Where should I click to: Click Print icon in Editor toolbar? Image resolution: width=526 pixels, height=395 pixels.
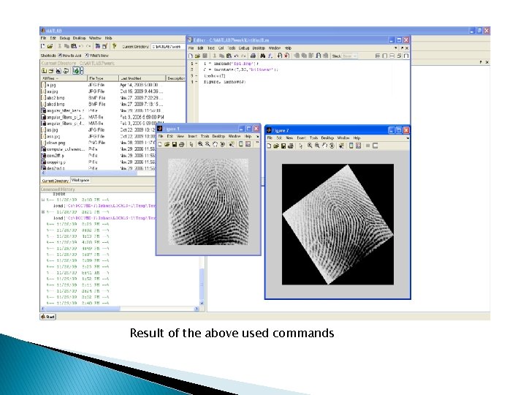tap(254, 56)
